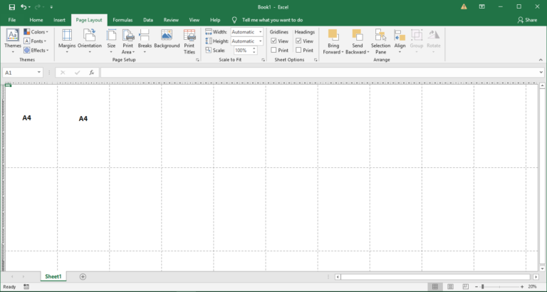This screenshot has height=292, width=547.
Task: Open the theme Colors dropdown
Action: coord(36,32)
